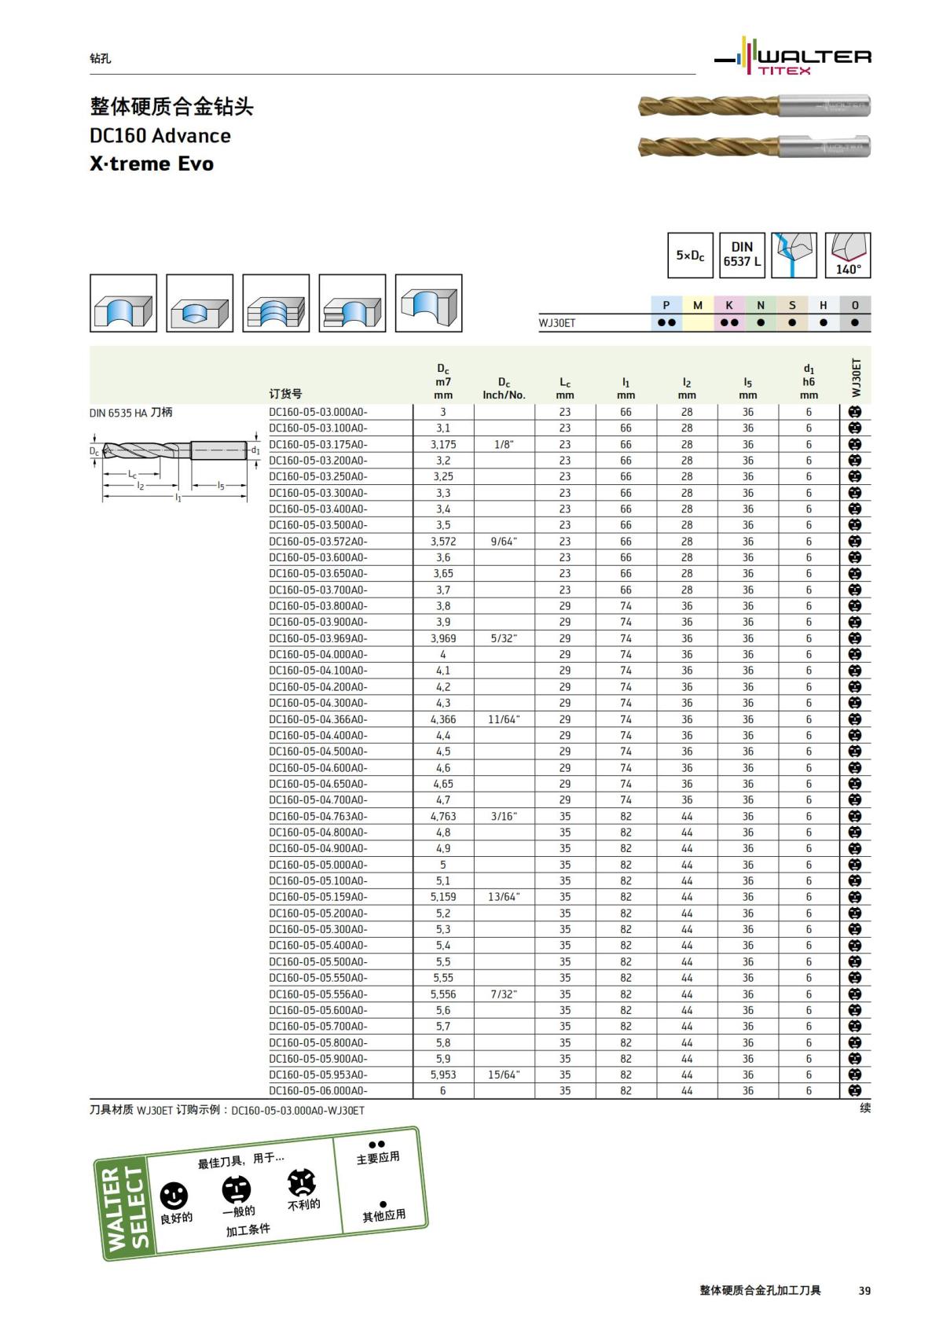
Task: Click the WJ30ET face icon for DC160-05-04.000A0-
Action: point(855,654)
